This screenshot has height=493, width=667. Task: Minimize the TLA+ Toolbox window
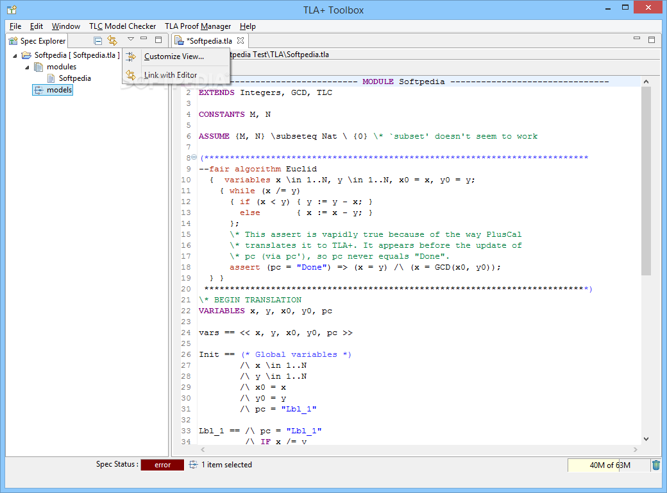(608, 8)
